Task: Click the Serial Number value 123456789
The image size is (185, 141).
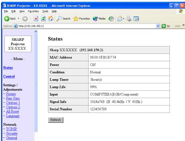Action: (x=98, y=109)
